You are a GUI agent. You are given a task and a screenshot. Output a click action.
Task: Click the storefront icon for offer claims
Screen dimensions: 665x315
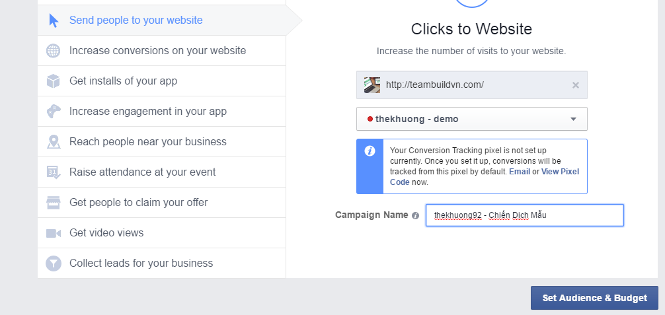tap(54, 203)
